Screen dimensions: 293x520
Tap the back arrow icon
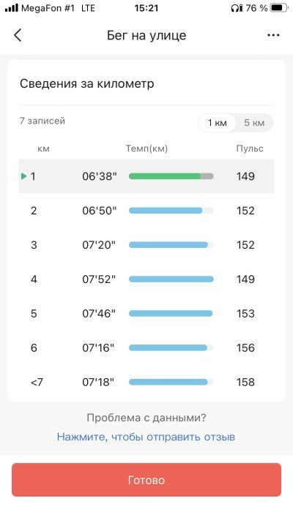(18, 35)
